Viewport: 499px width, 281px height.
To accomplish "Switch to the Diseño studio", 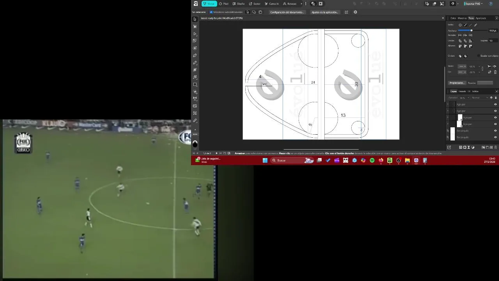I will (239, 4).
